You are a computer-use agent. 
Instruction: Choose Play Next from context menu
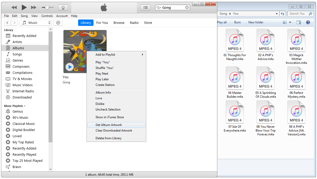[x=116, y=73]
